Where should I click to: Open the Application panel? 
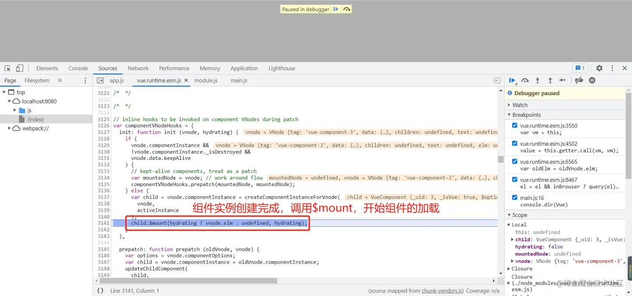click(244, 68)
